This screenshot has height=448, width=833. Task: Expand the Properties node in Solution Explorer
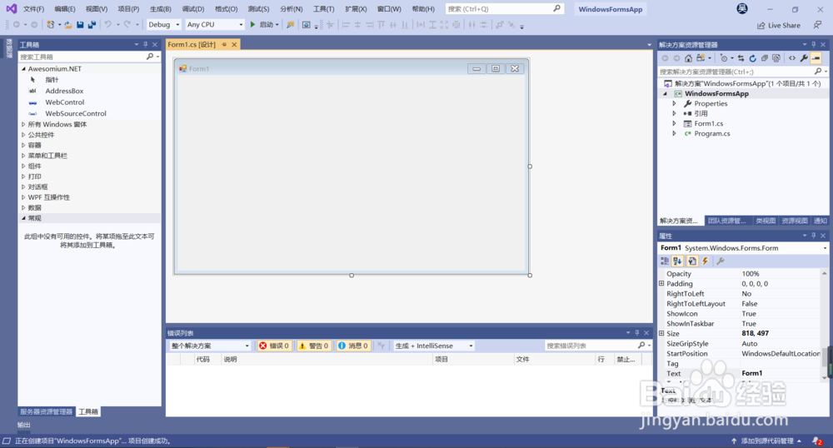674,103
